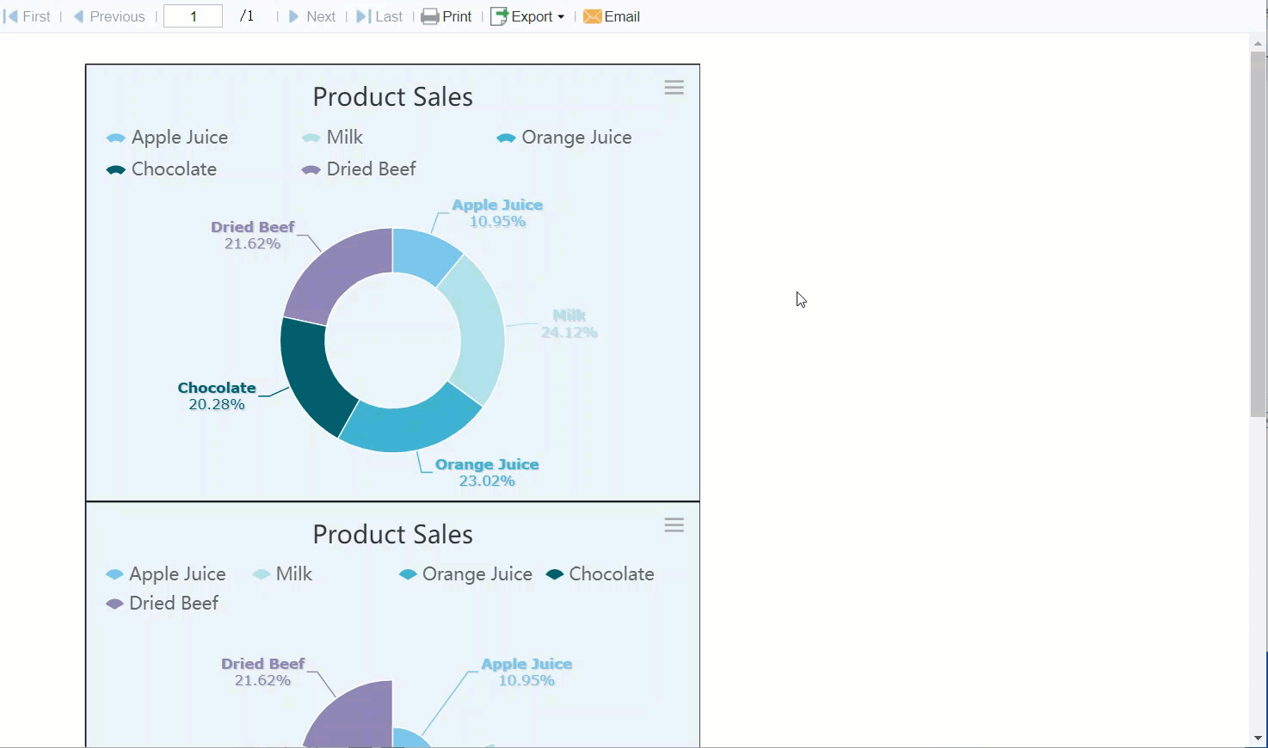Go to the Previous page
The width and height of the screenshot is (1268, 748).
coord(109,16)
